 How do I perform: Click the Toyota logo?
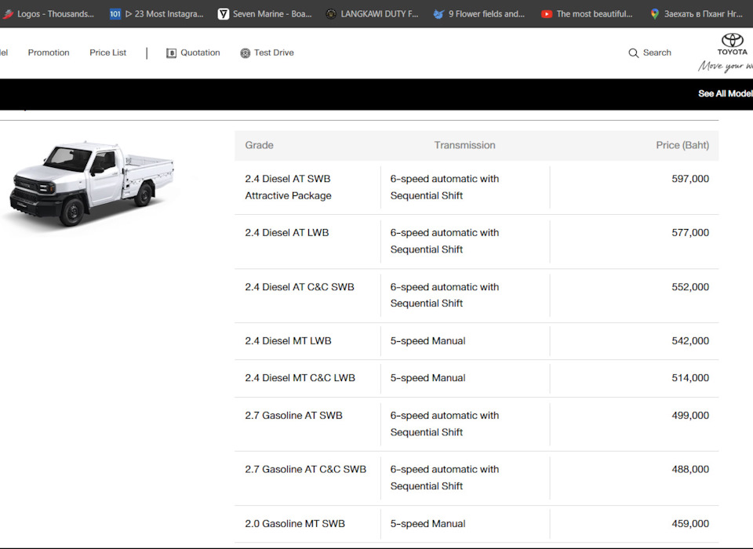coord(733,44)
